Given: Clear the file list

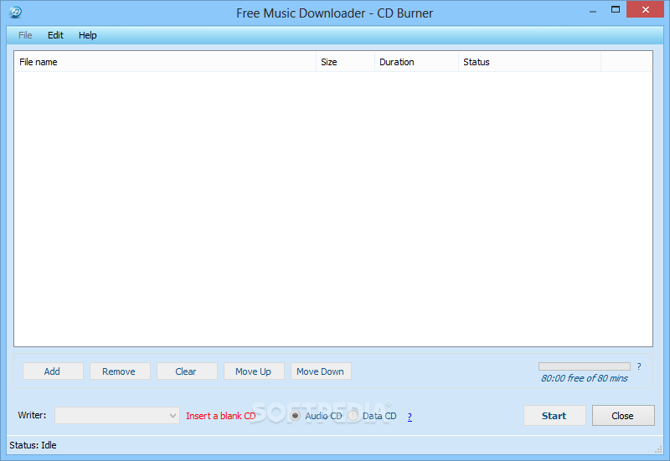Looking at the screenshot, I should (x=187, y=371).
